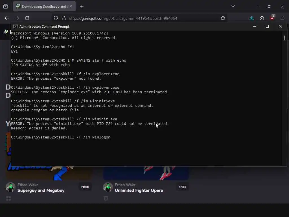Click Ethan Wake author name above Unlimited Fighter
289x217 pixels.
point(125,185)
